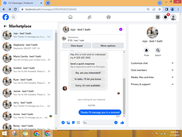Open the Groups icon in top navigation

tap(108, 17)
